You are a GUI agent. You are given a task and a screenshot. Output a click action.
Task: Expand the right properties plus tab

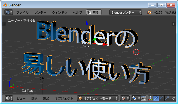pos(174,24)
